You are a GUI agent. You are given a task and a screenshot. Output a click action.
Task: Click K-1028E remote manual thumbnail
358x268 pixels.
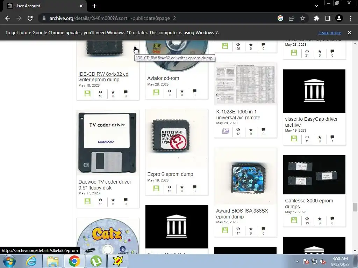[x=245, y=84]
